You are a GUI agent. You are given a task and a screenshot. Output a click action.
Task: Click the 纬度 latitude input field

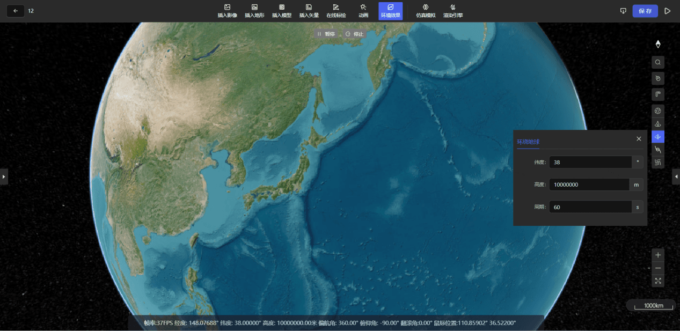590,162
